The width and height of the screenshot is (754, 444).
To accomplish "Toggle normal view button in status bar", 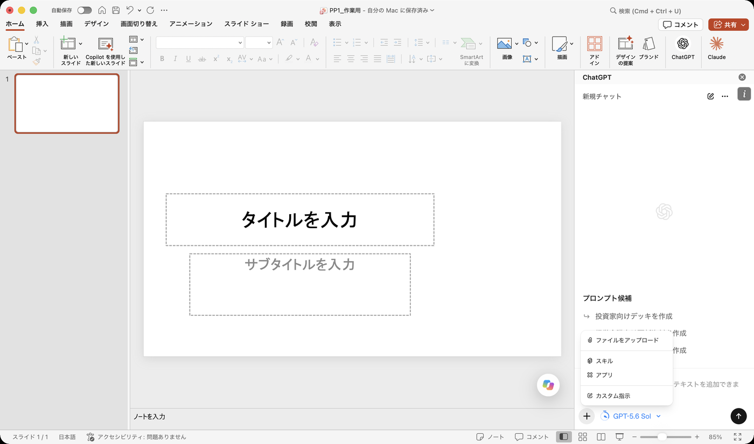I will (563, 436).
